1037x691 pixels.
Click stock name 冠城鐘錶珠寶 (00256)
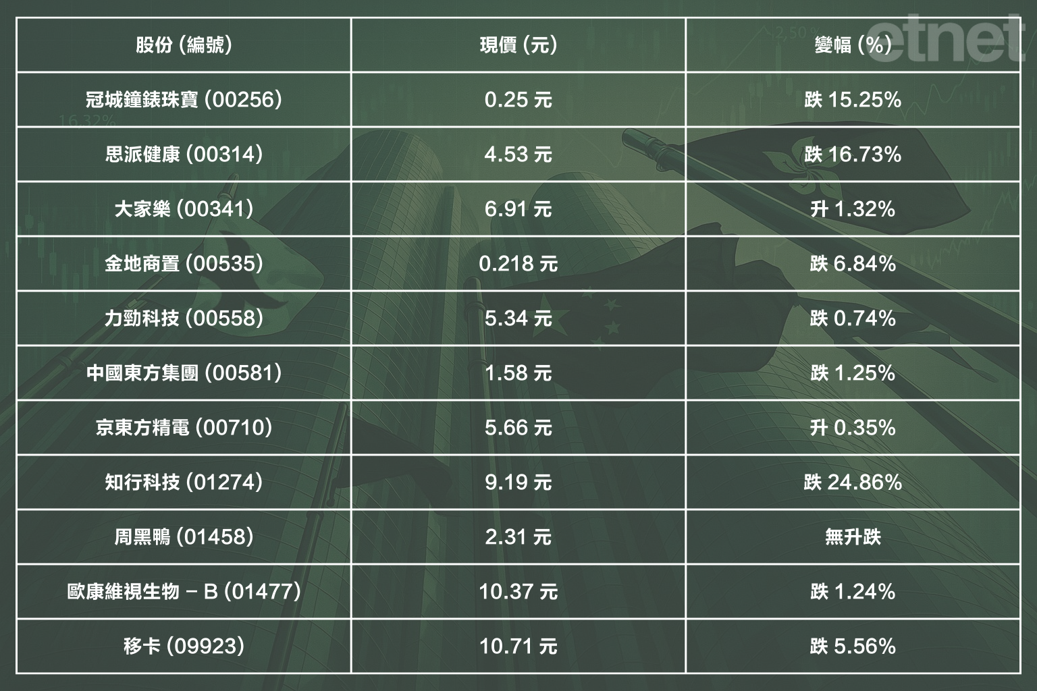pyautogui.click(x=184, y=100)
